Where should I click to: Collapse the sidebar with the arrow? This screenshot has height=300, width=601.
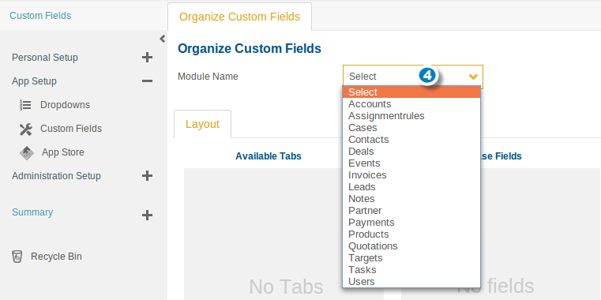(x=163, y=39)
